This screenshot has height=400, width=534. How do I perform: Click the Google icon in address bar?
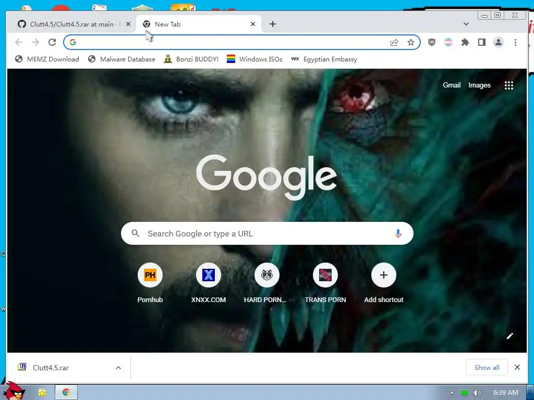(73, 42)
